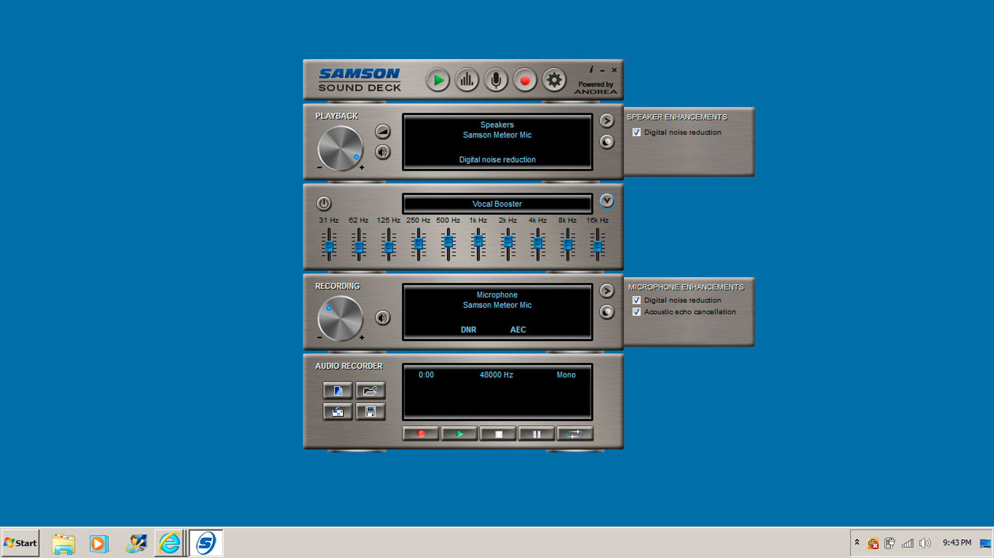This screenshot has height=558, width=994.
Task: Open Windows Explorer from the taskbar
Action: coord(64,544)
